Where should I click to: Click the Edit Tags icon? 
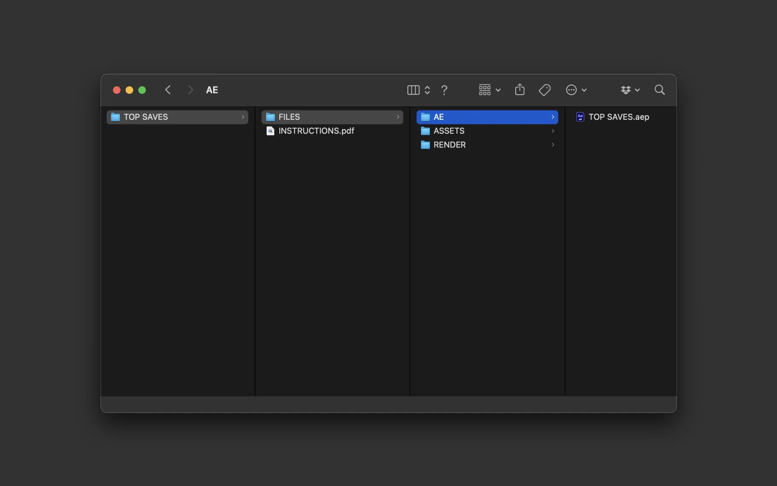(x=545, y=90)
